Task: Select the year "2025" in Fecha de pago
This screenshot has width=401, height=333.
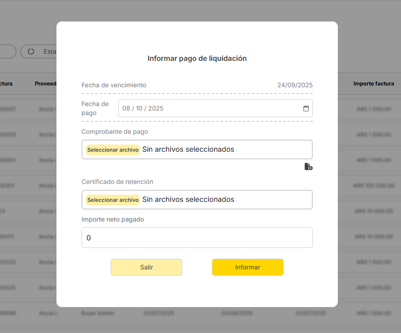Action: [156, 108]
